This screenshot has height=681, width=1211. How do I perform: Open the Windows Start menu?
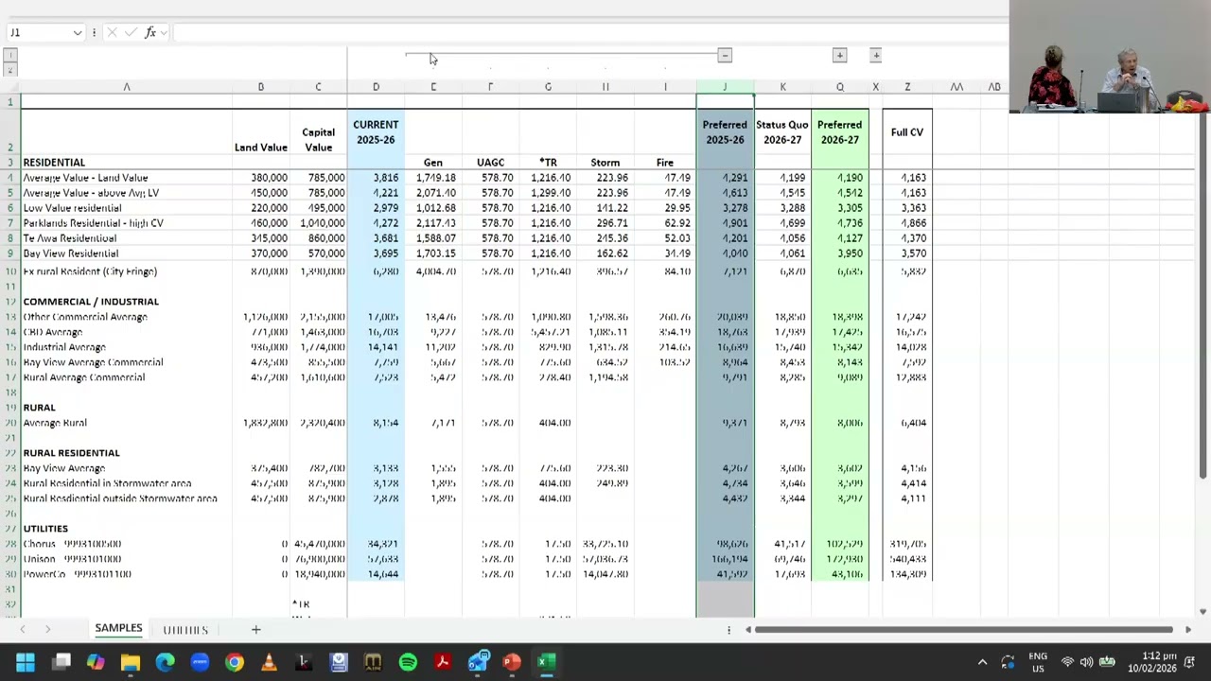pyautogui.click(x=26, y=662)
